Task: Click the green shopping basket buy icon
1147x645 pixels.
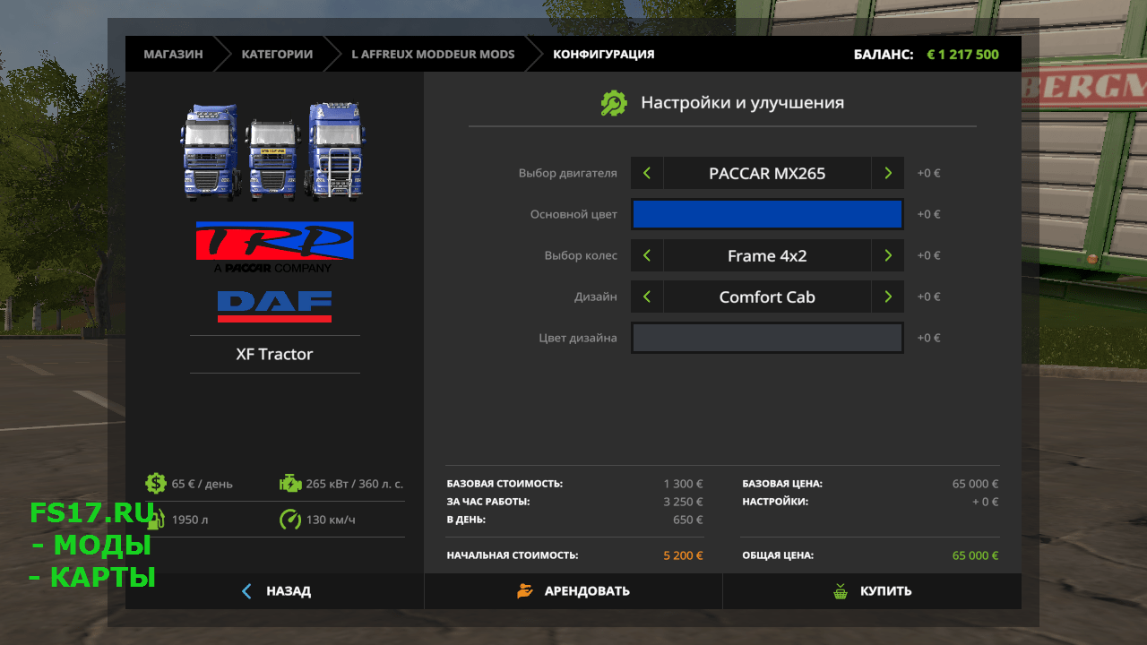Action: coord(841,591)
